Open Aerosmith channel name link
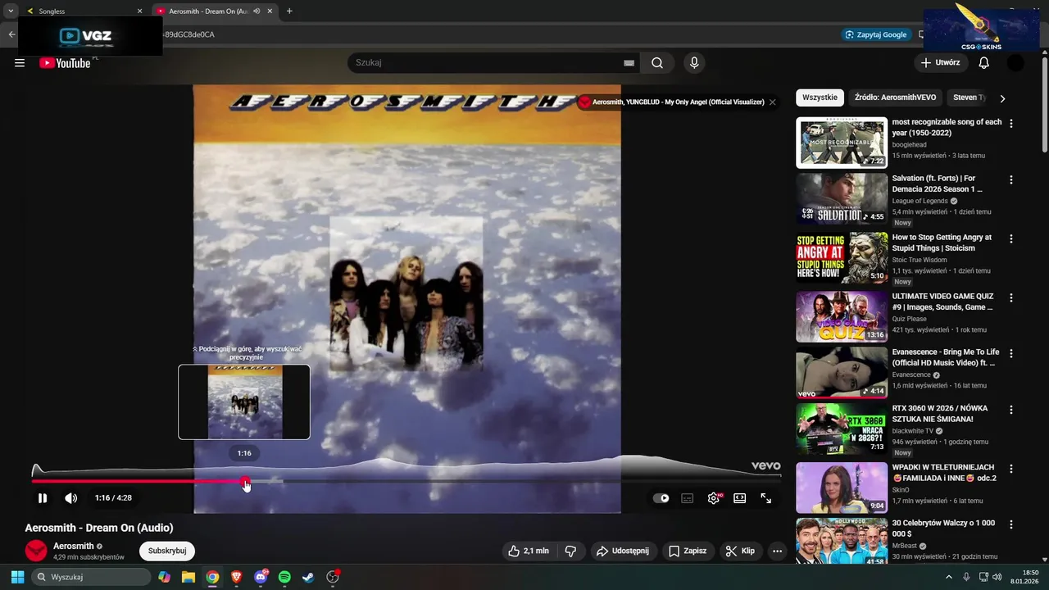Image resolution: width=1049 pixels, height=590 pixels. tap(74, 547)
